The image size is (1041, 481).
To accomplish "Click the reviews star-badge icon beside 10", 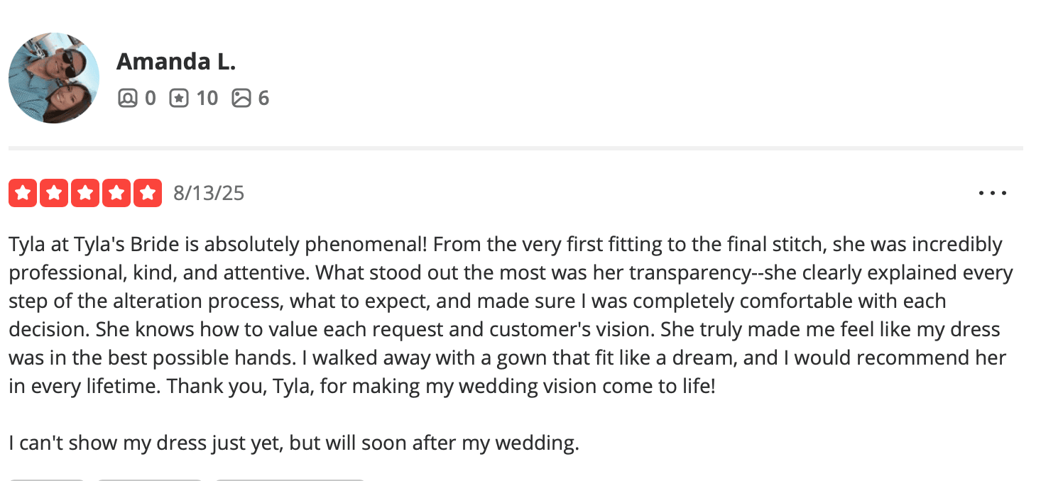I will point(179,98).
